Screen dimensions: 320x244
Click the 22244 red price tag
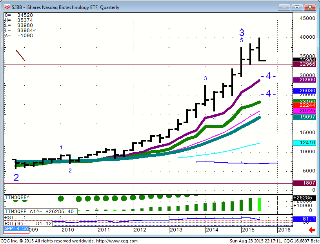click(x=304, y=105)
